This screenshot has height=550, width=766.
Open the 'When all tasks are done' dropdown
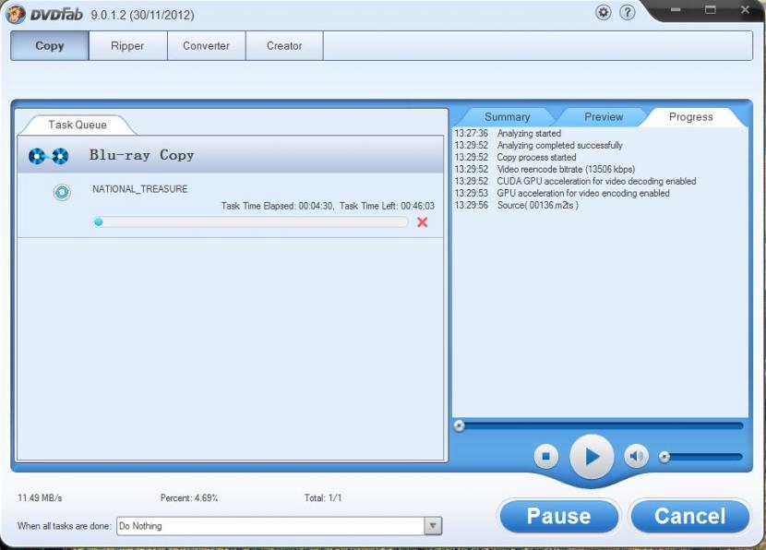pos(432,526)
